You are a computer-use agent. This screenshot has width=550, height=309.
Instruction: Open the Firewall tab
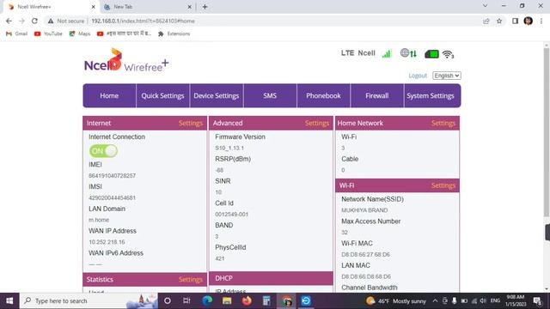[x=376, y=95]
